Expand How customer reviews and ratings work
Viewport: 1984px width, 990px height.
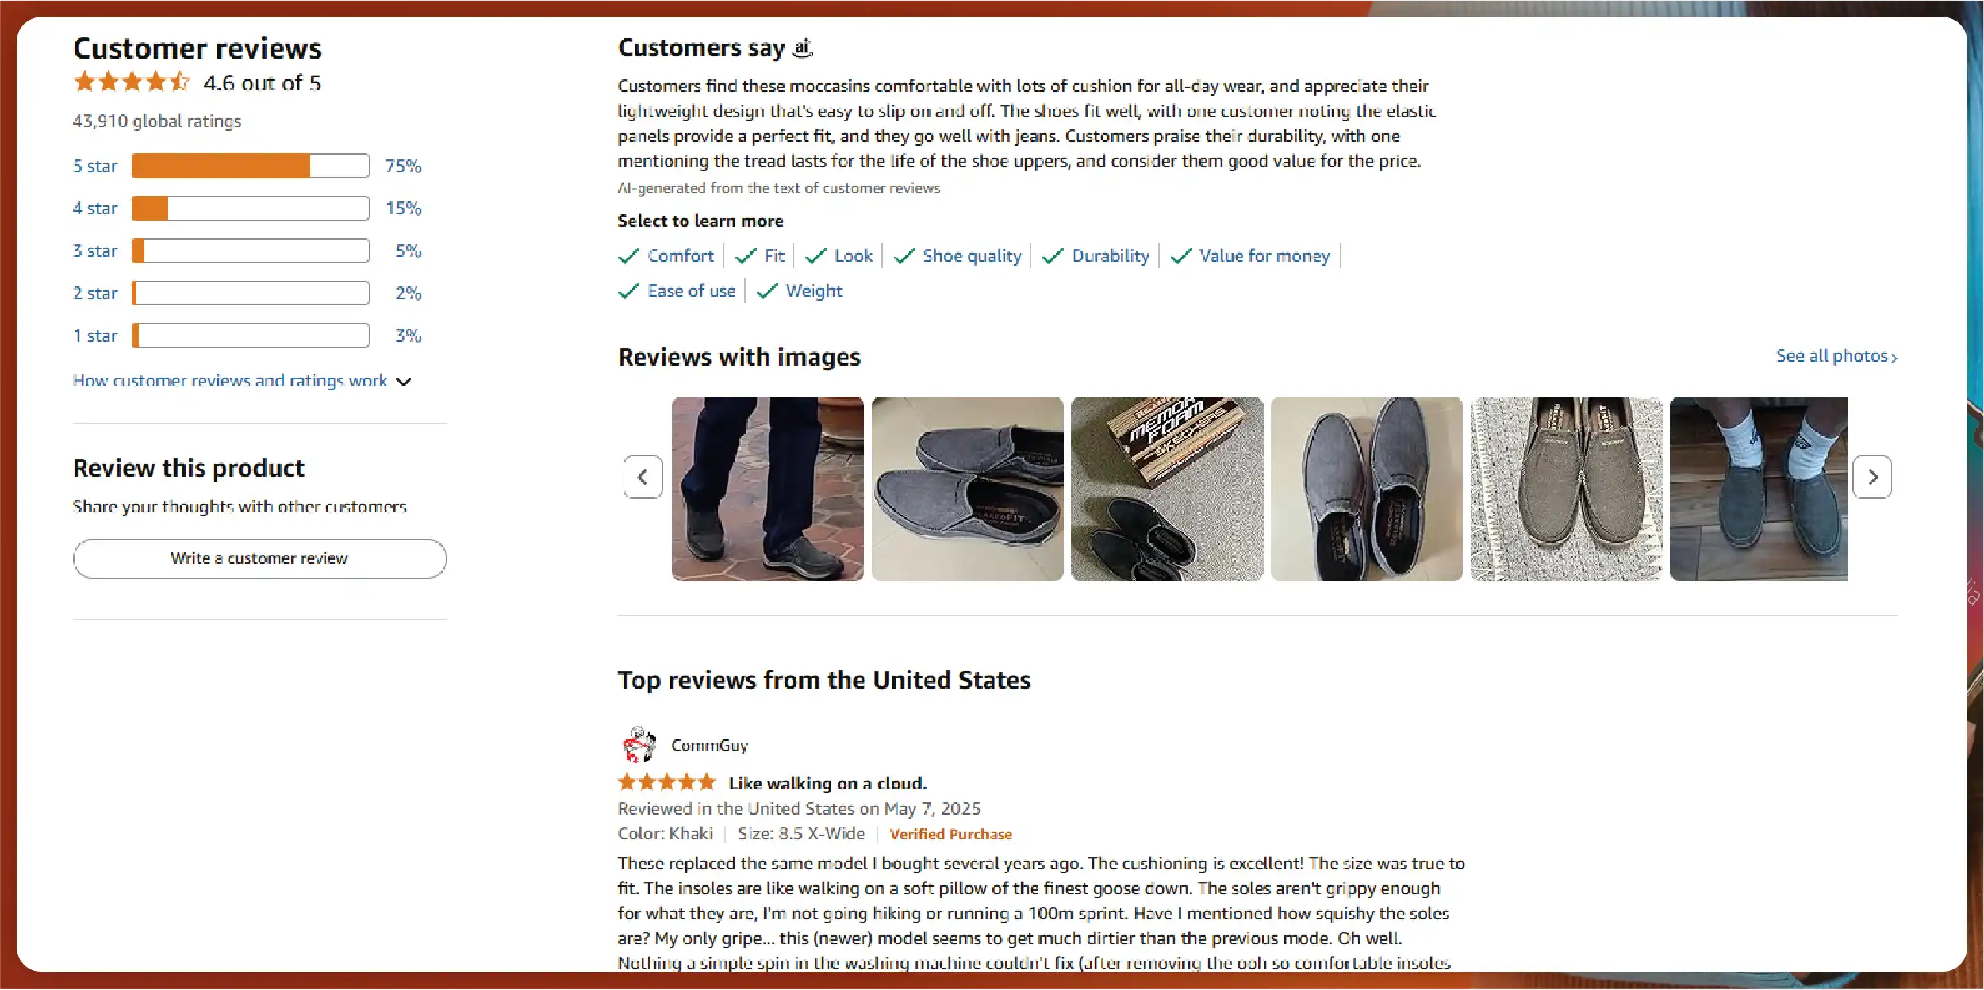(242, 381)
